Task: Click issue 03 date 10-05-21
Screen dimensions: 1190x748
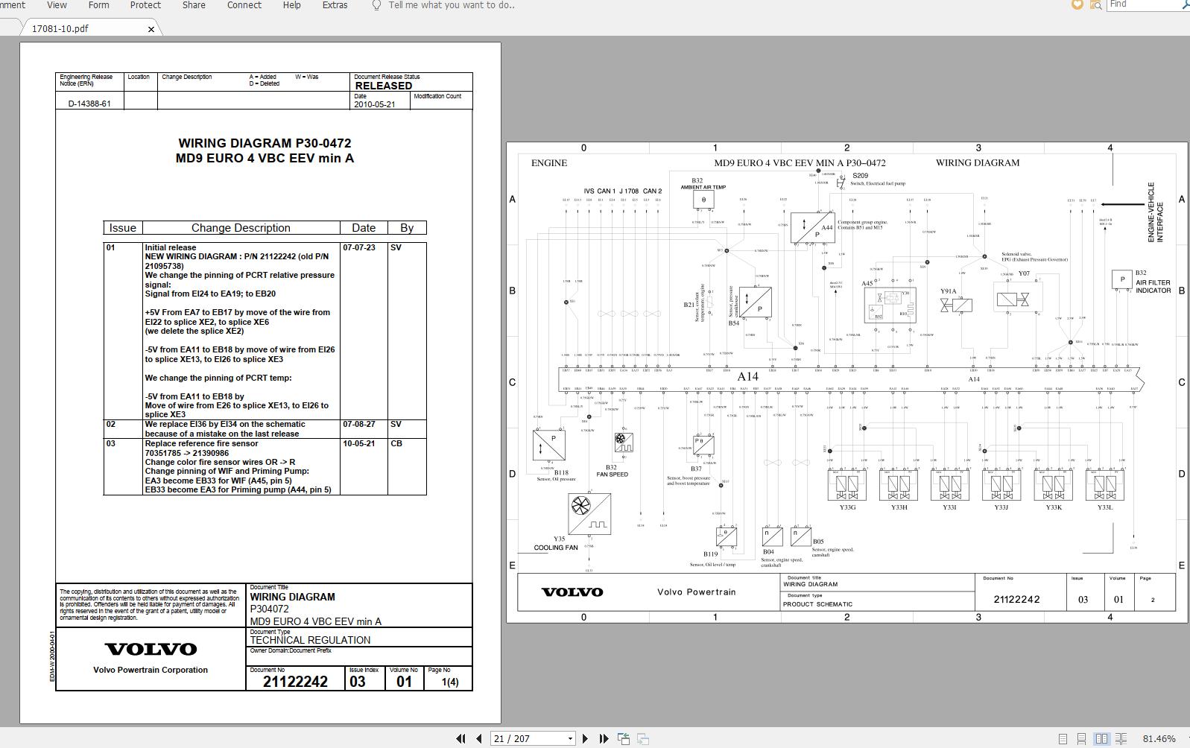Action: coord(359,443)
